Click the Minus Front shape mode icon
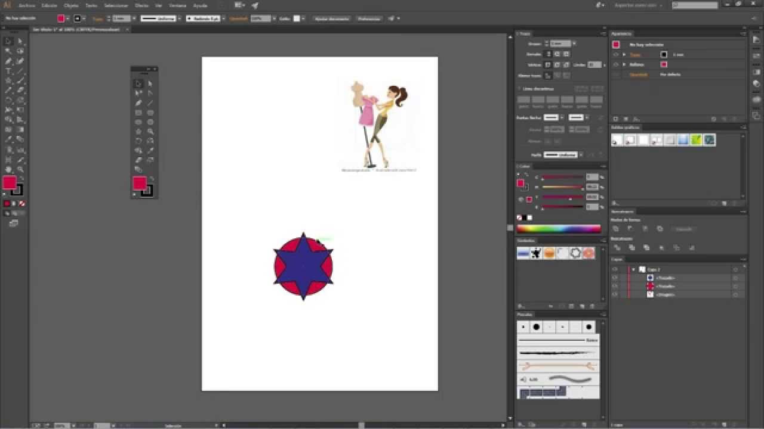 tap(630, 229)
